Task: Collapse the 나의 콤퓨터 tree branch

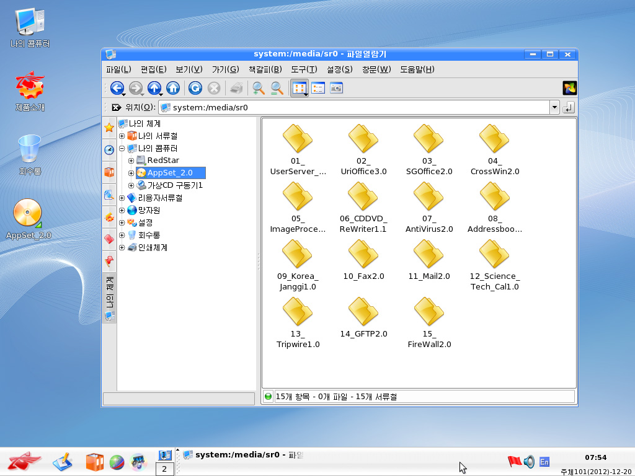Action: [122, 149]
